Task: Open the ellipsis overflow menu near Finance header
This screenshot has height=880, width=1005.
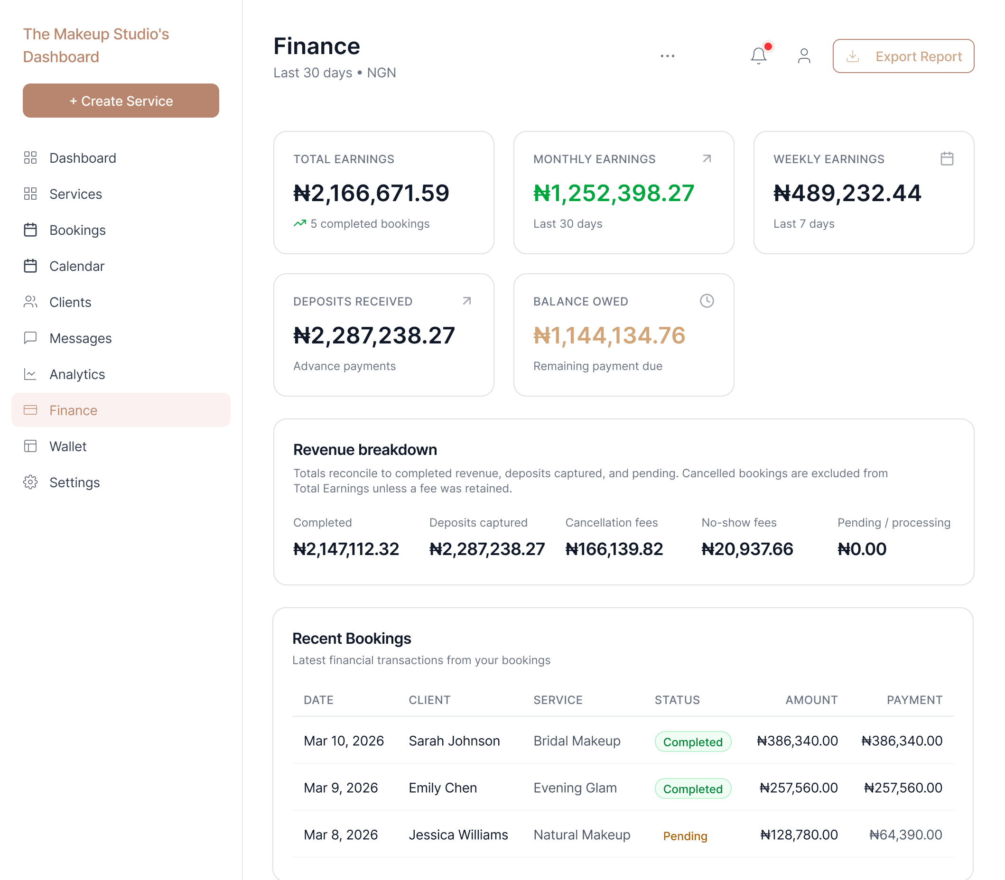Action: (x=667, y=56)
